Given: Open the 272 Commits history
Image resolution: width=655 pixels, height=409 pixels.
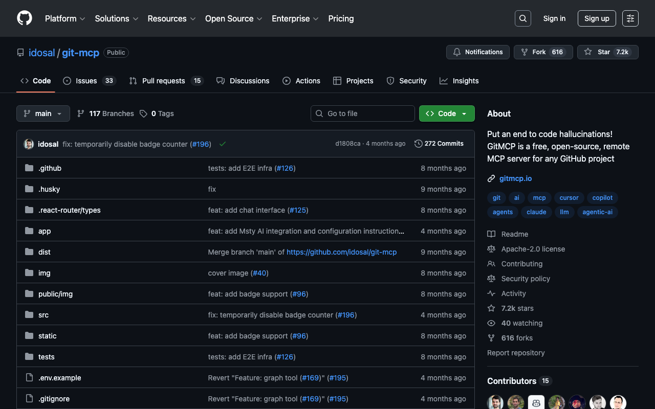Looking at the screenshot, I should coord(439,144).
